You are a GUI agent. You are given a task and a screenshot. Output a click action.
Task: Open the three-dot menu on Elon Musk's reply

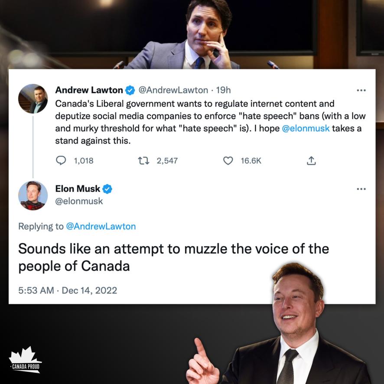click(361, 189)
